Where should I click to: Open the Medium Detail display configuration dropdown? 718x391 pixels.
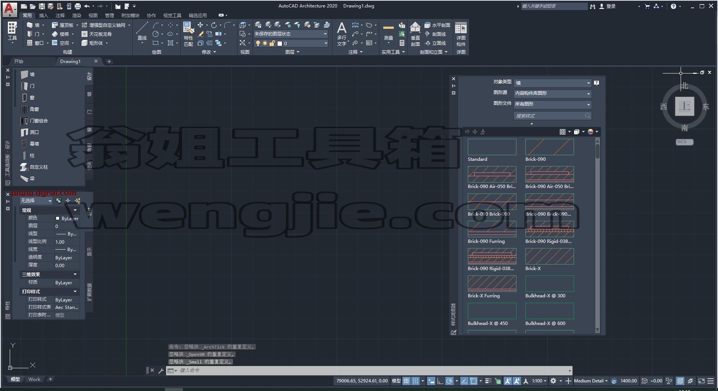(x=591, y=381)
